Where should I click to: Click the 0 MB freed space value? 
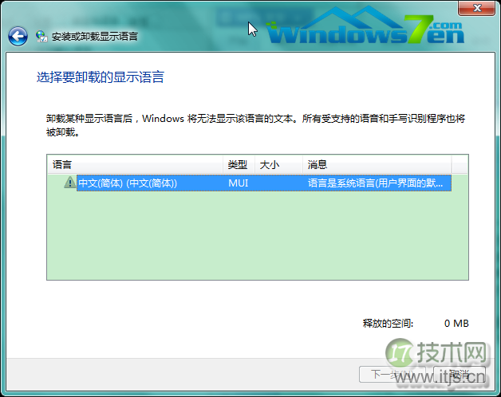click(456, 323)
